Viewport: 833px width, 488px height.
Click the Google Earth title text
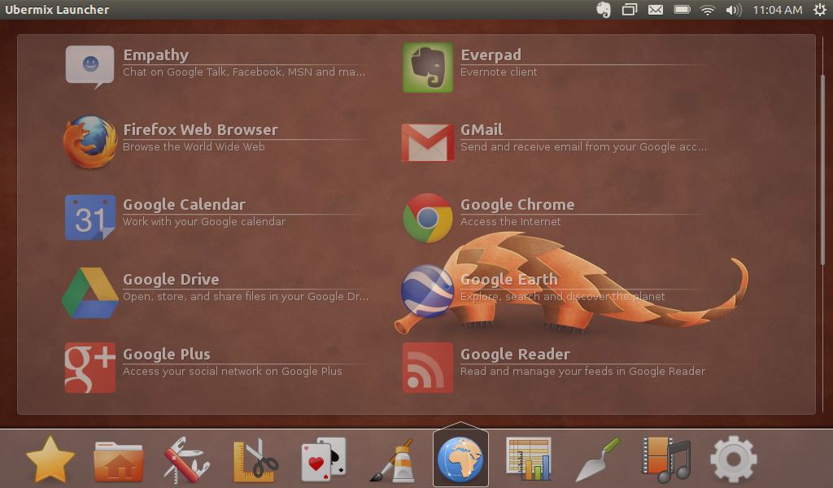509,279
